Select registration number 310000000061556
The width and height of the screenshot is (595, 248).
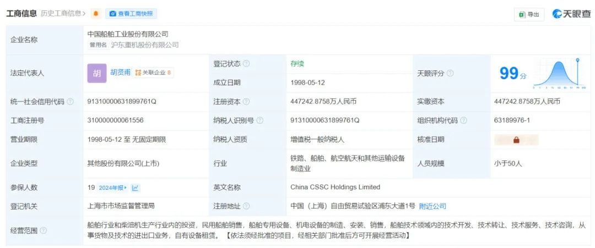pyautogui.click(x=115, y=120)
